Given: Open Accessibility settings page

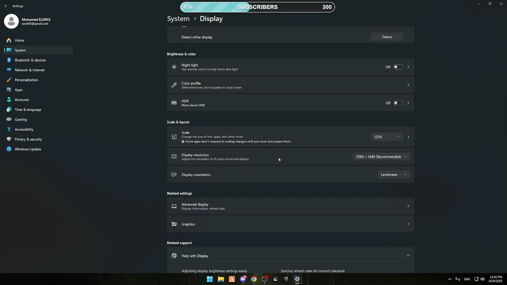Looking at the screenshot, I should click(38, 129).
